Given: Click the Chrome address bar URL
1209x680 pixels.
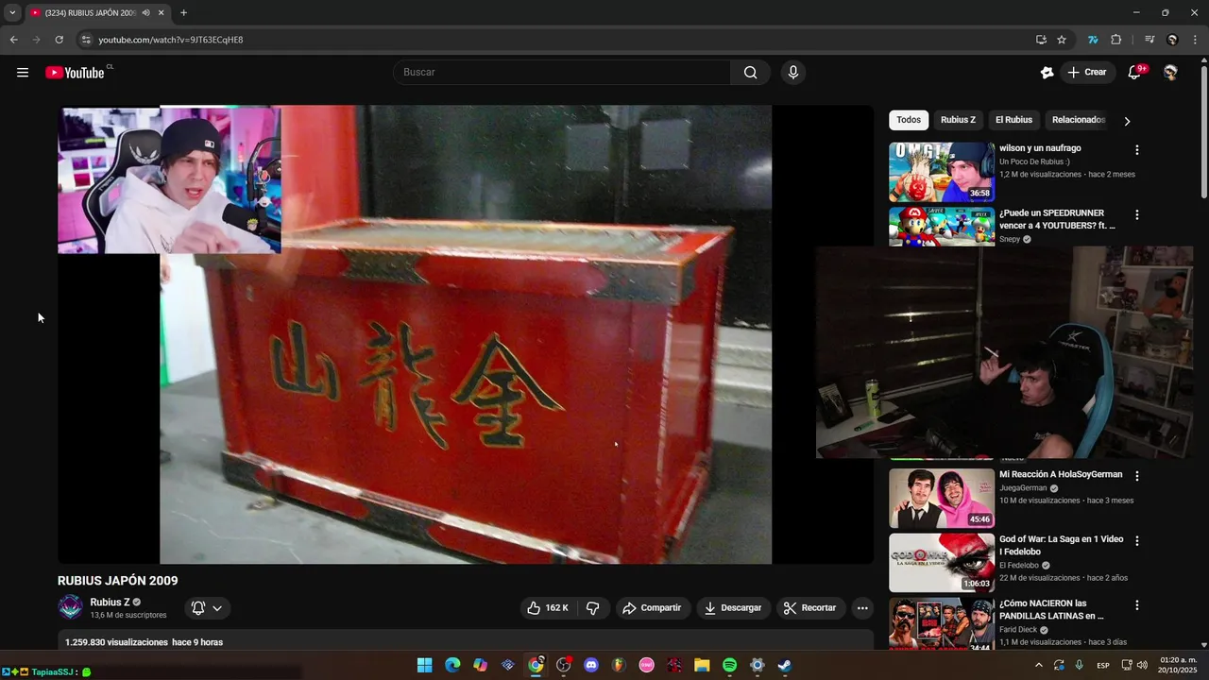Looking at the screenshot, I should [171, 40].
